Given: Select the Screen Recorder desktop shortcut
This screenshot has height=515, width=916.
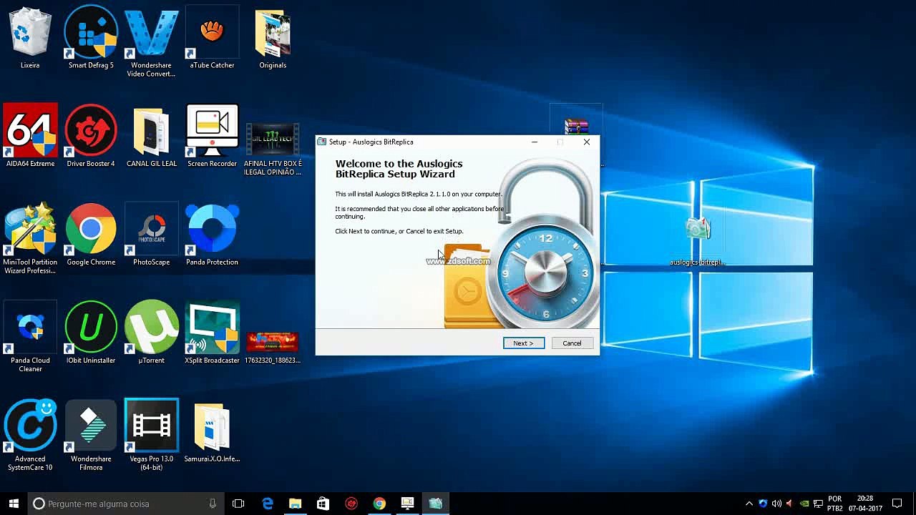Looking at the screenshot, I should [x=212, y=136].
